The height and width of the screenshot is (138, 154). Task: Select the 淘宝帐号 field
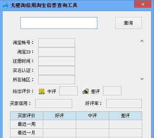[57, 43]
